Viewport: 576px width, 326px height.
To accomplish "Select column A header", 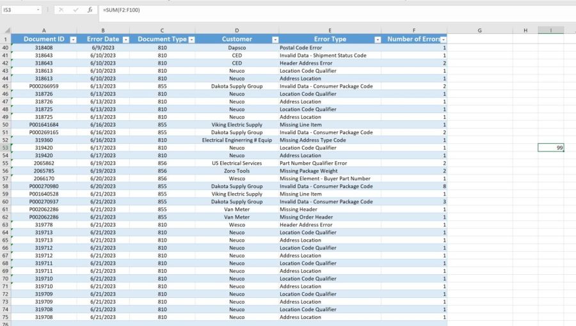I will 44,31.
